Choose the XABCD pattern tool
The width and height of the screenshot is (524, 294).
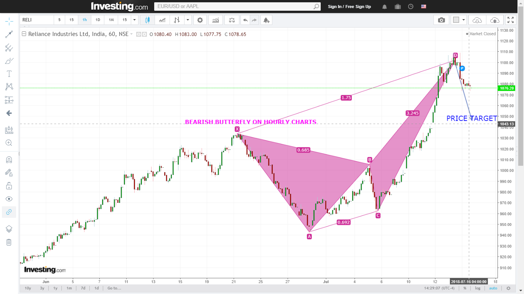pos(9,87)
